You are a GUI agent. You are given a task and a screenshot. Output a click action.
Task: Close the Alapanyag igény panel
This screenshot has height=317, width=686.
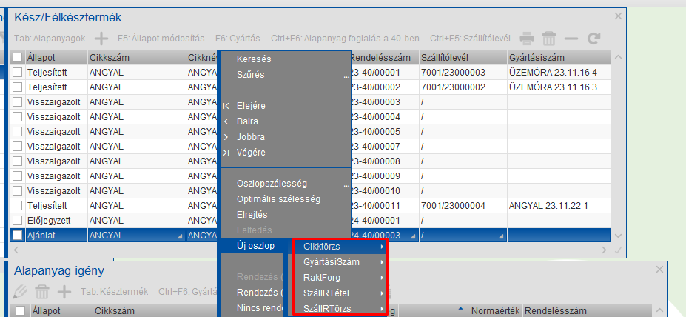(659, 270)
